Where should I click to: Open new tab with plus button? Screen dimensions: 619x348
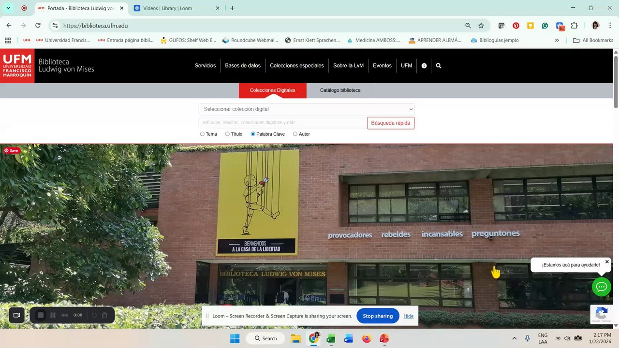coord(233,8)
